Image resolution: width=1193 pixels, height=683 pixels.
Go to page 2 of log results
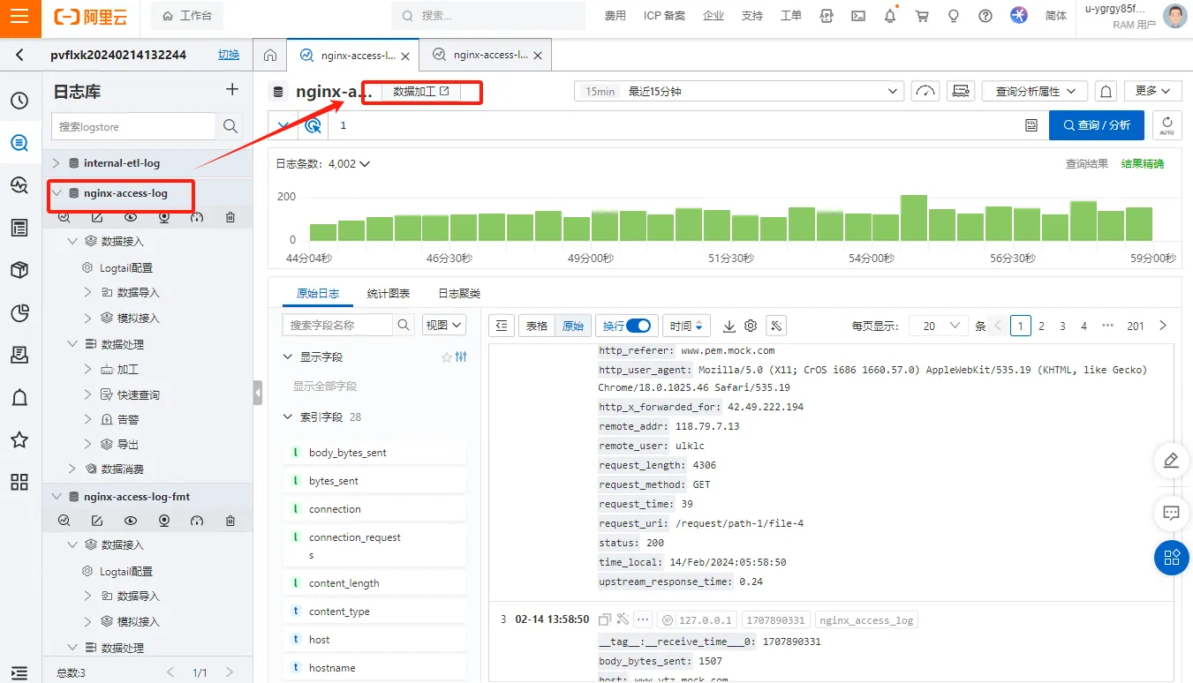pyautogui.click(x=1042, y=326)
